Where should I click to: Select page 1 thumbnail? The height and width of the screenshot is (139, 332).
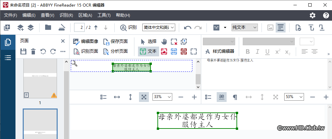(x=40, y=78)
